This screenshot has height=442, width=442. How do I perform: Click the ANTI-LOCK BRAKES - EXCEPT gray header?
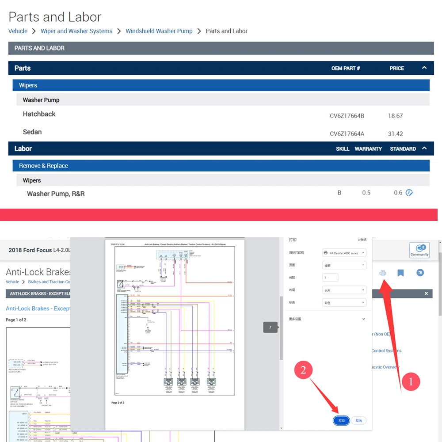click(38, 293)
